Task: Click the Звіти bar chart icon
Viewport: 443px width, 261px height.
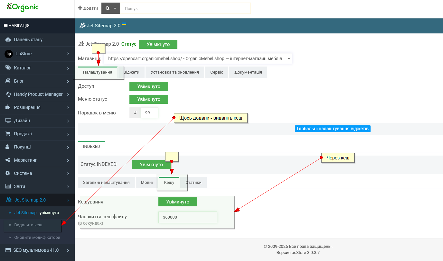Action: point(8,186)
